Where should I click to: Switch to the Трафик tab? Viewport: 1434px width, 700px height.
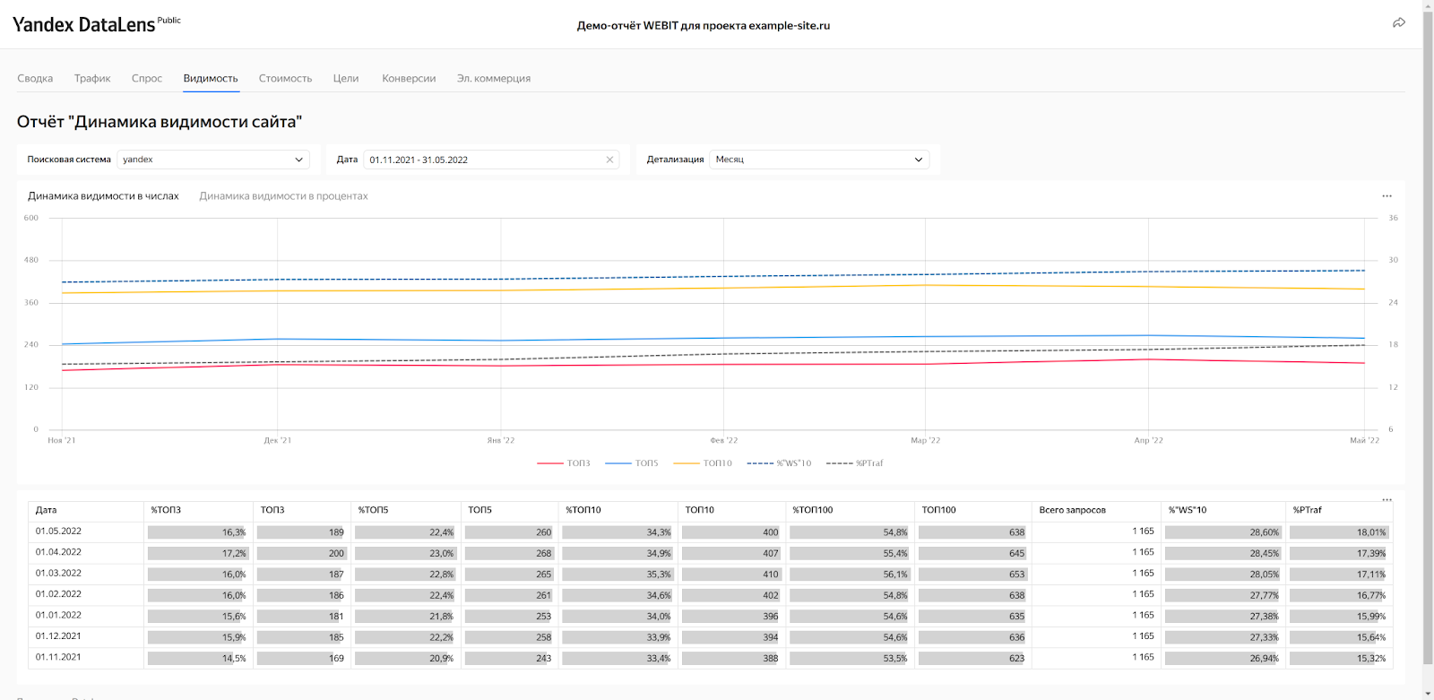pos(92,79)
